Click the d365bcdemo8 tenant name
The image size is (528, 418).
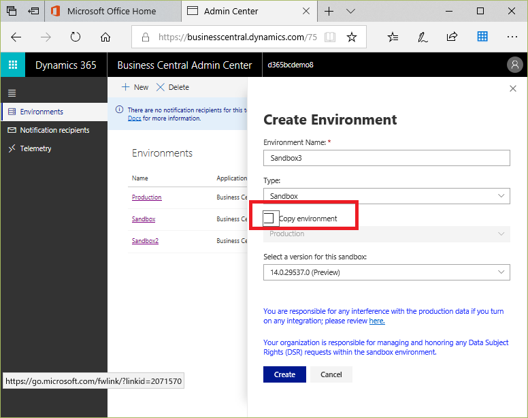click(x=291, y=65)
